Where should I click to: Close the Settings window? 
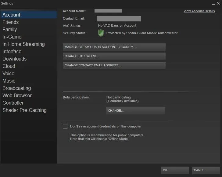point(218,3)
